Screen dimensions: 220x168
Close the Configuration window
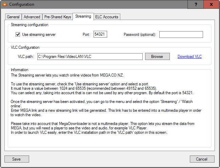(212, 4)
